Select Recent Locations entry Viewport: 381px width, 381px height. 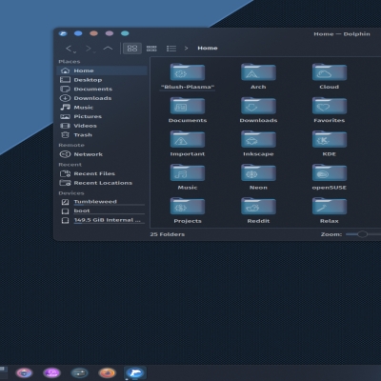(x=102, y=183)
